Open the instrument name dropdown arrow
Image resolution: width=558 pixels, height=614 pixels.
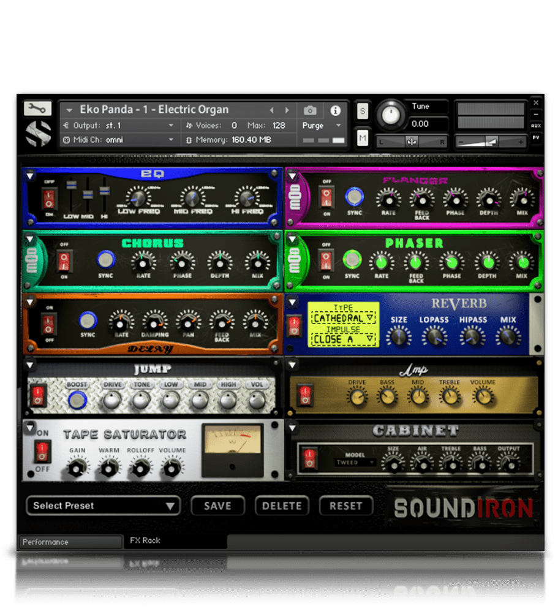(69, 110)
